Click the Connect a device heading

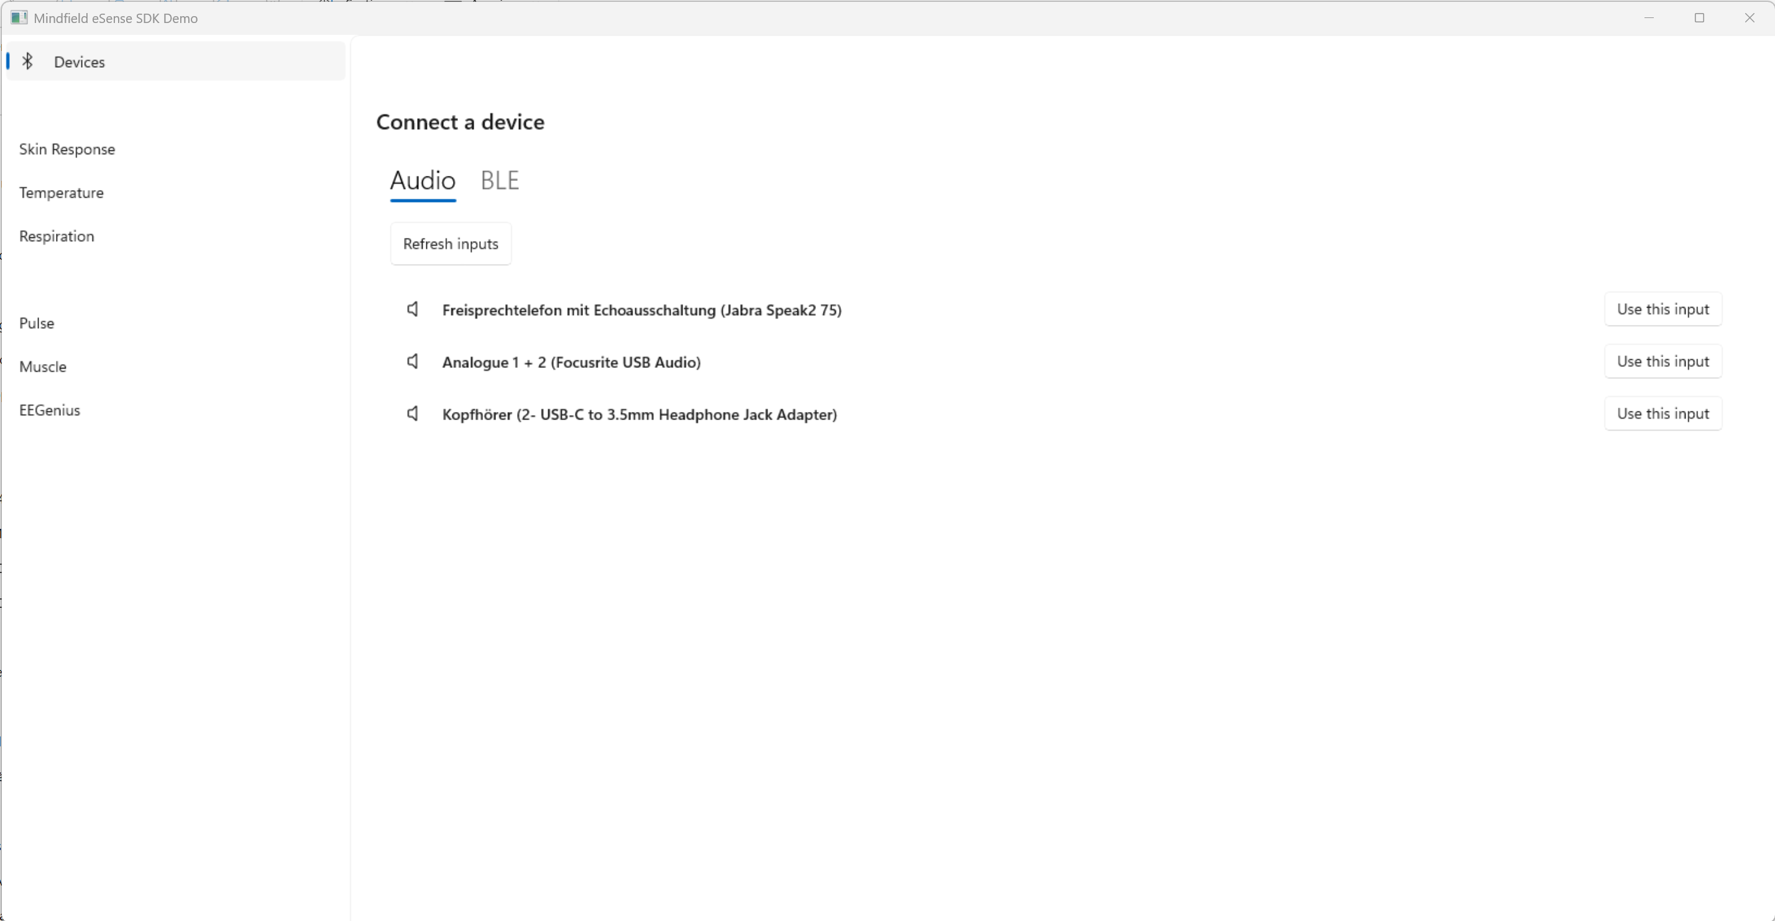(461, 122)
